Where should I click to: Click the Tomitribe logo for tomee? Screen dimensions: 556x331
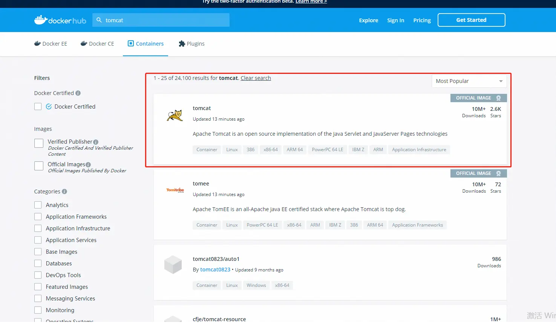click(175, 190)
